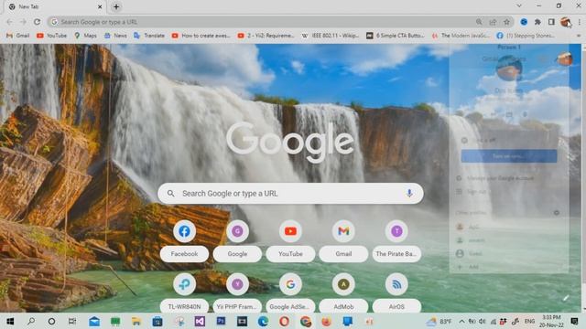Open Translate bookmark in bookmarks bar
This screenshot has width=586, height=329.
point(149,36)
